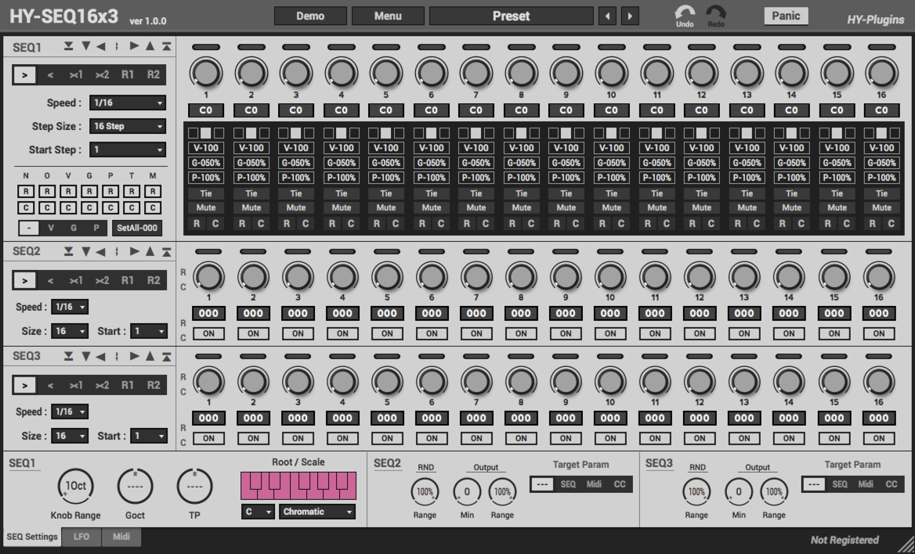Switch to the LFO tab
The height and width of the screenshot is (554, 915).
[x=81, y=537]
